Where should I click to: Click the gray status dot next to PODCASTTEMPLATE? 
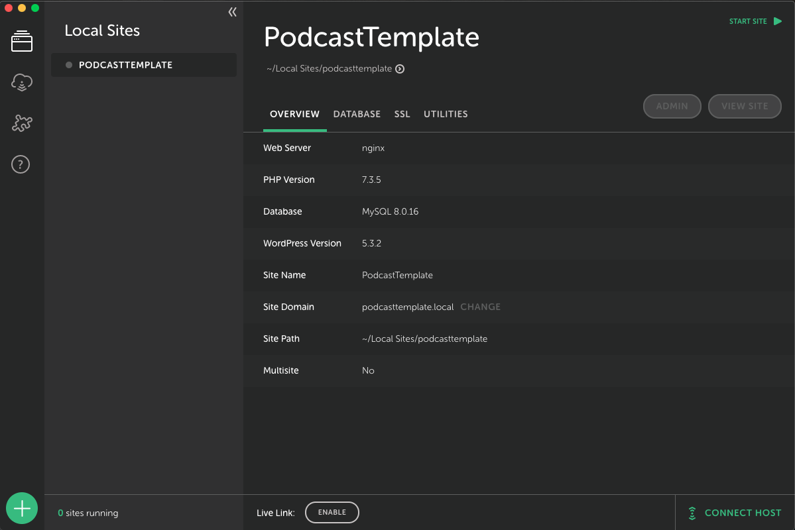point(69,65)
